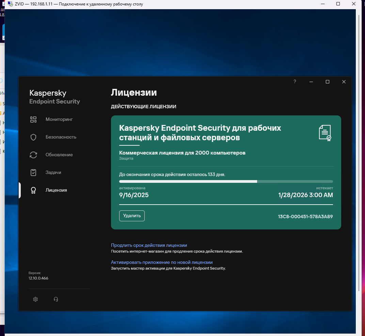Open settings via gear icon
This screenshot has width=365, height=336.
35,299
